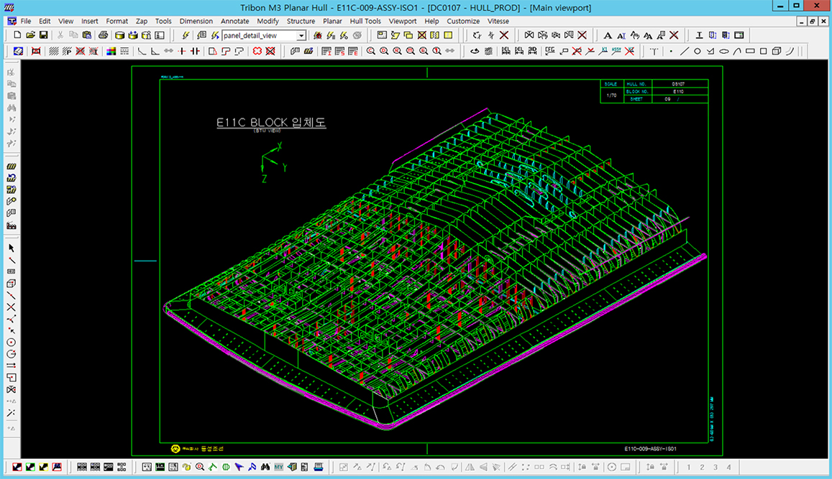This screenshot has width=832, height=479.
Task: Open the Planar menu
Action: tap(332, 21)
